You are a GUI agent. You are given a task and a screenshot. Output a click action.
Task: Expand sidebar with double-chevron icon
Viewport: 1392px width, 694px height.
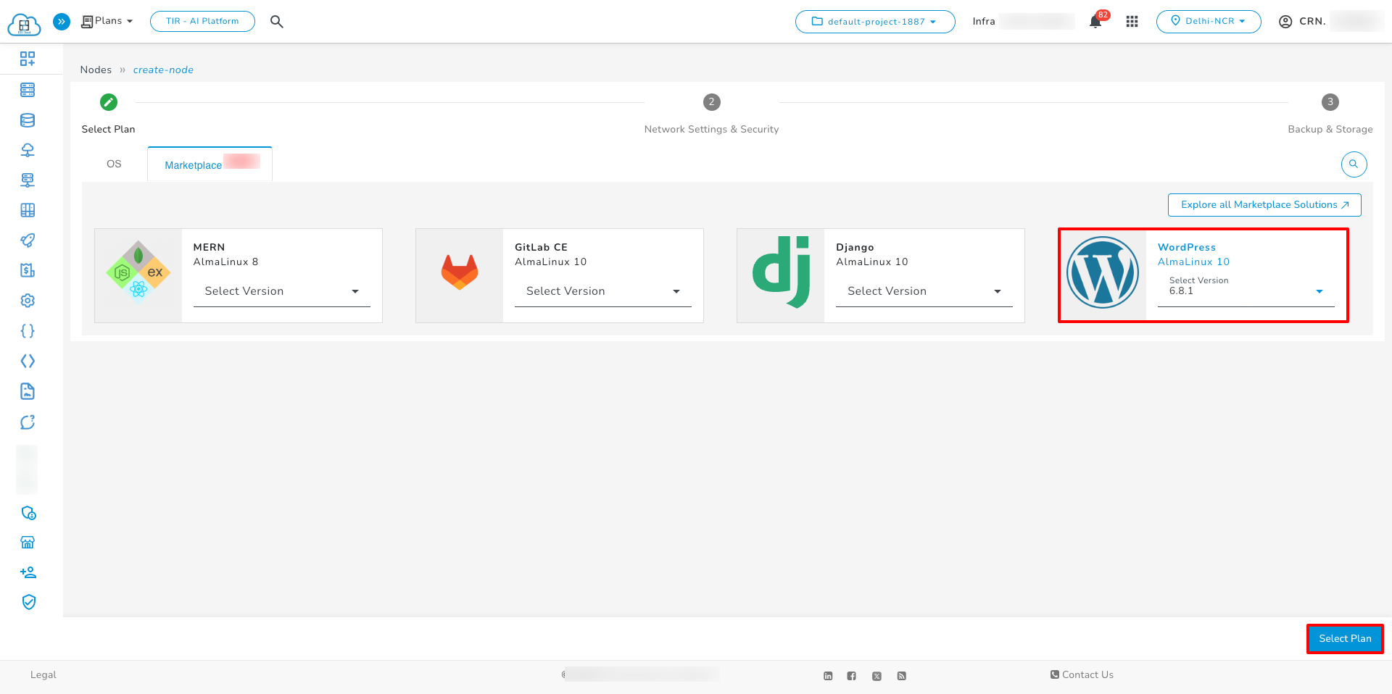click(62, 22)
